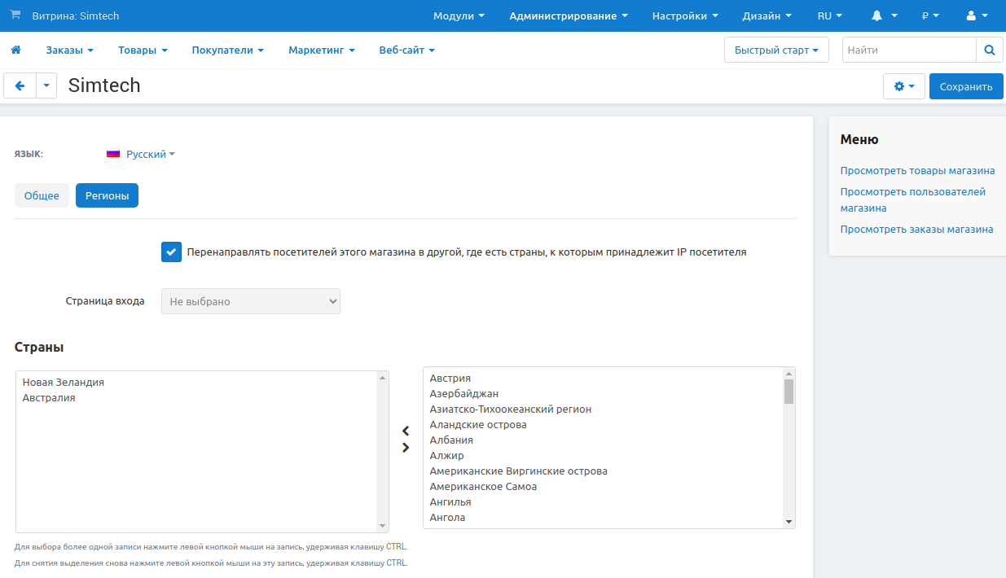Viewport: 1006px width, 578px height.
Task: Select Новая Зеландия in selected countries
Action: [x=64, y=383]
